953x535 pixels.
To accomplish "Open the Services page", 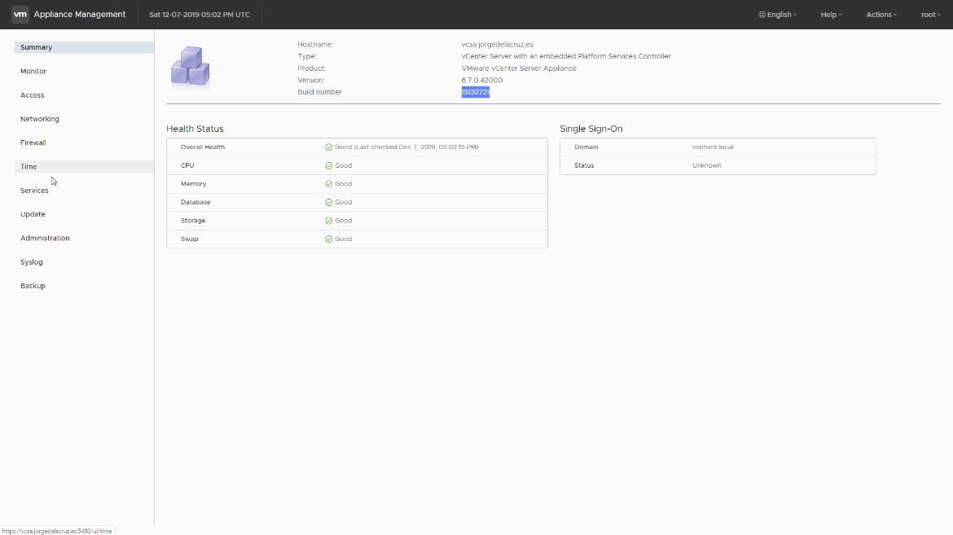I will [x=84, y=191].
